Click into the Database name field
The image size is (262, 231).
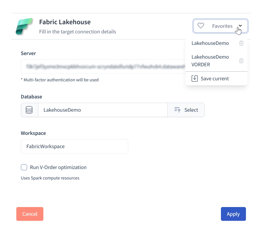[103, 110]
